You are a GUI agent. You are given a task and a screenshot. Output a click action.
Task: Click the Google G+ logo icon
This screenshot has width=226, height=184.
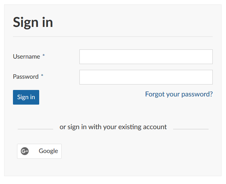(x=25, y=151)
